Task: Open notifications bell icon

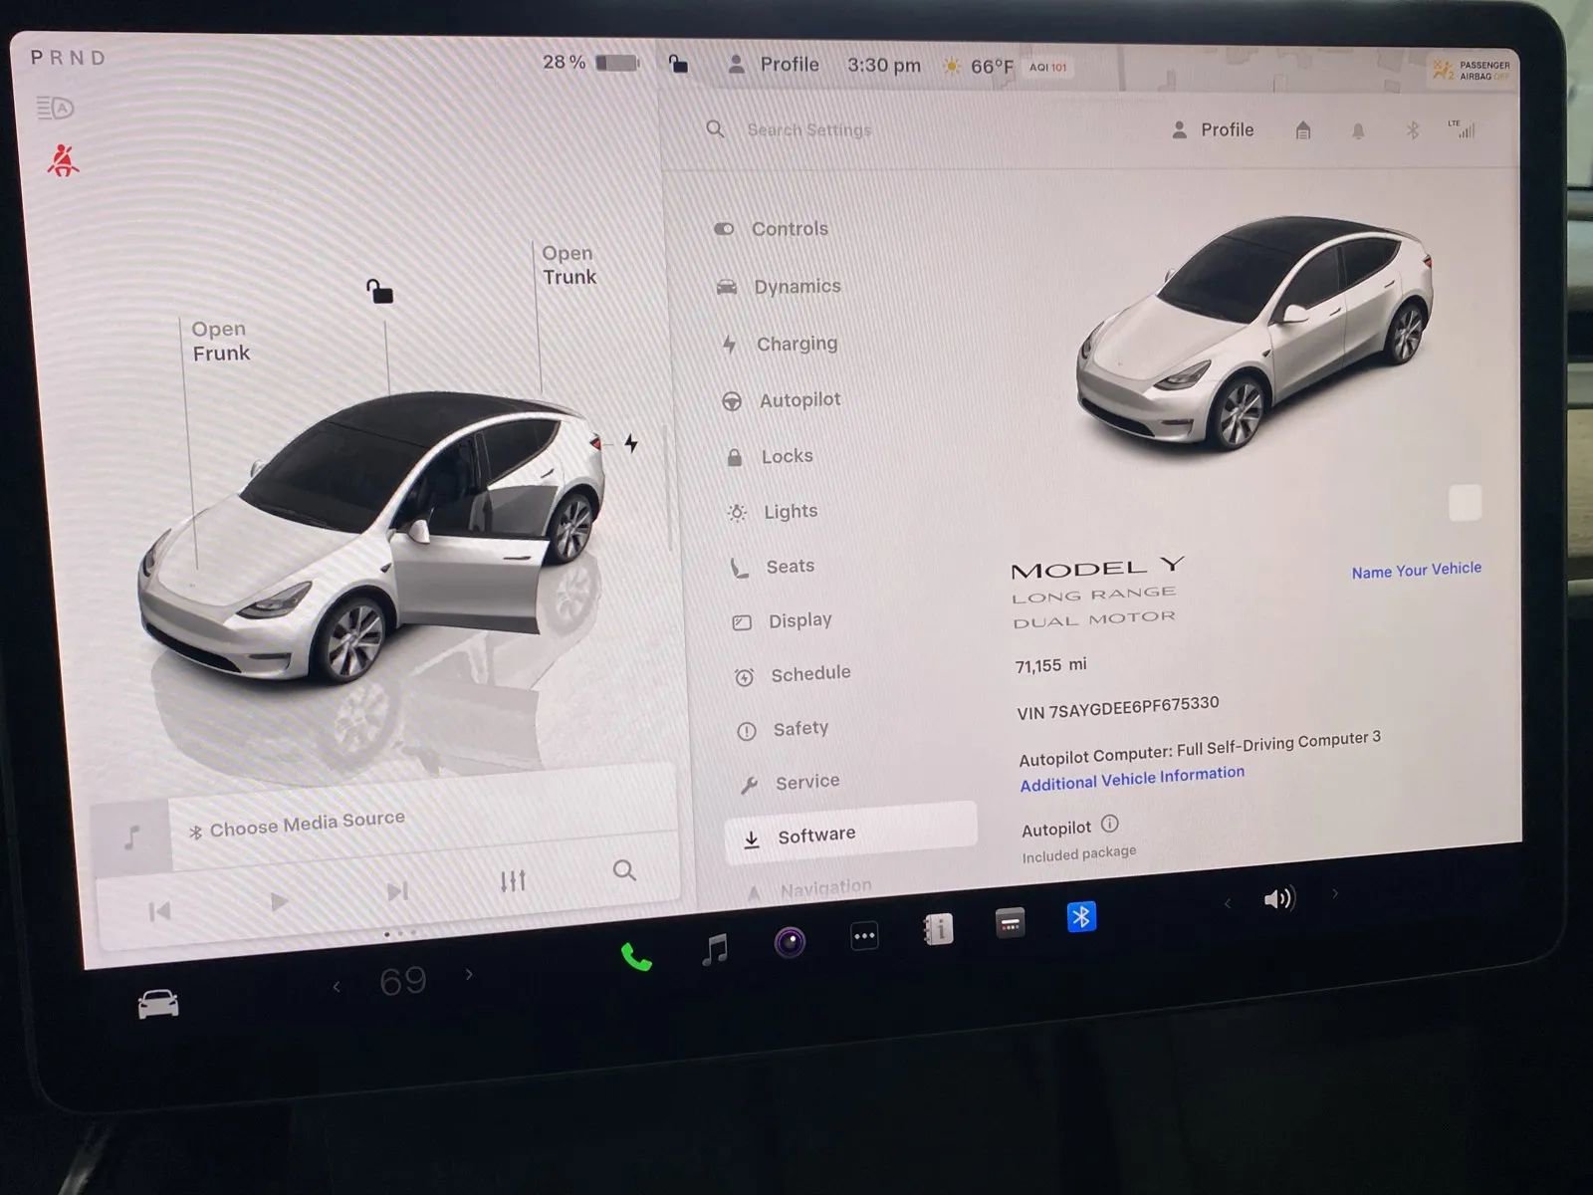Action: tap(1358, 131)
